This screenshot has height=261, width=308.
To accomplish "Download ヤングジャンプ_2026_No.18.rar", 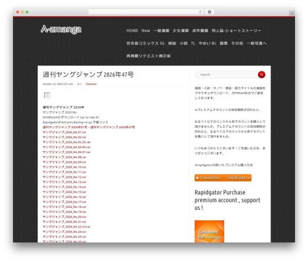I will pyautogui.click(x=64, y=207).
